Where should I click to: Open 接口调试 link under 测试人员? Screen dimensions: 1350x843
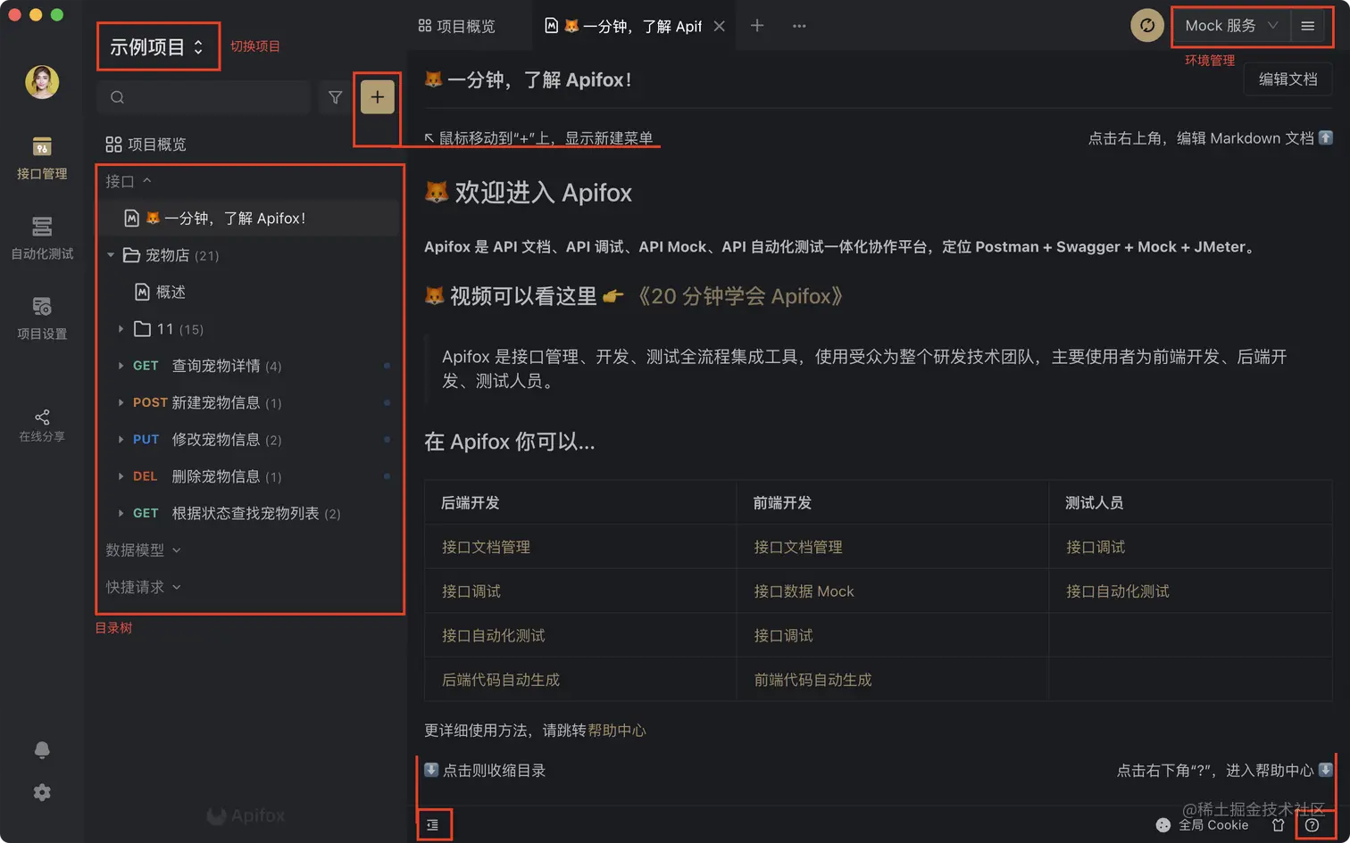[1096, 547]
